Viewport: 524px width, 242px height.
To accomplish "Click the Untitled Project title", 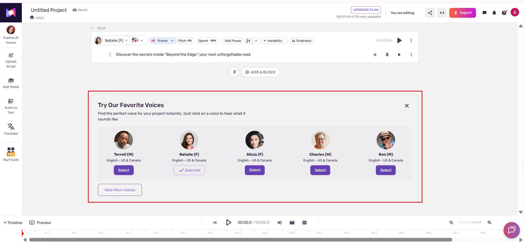I will click(49, 10).
